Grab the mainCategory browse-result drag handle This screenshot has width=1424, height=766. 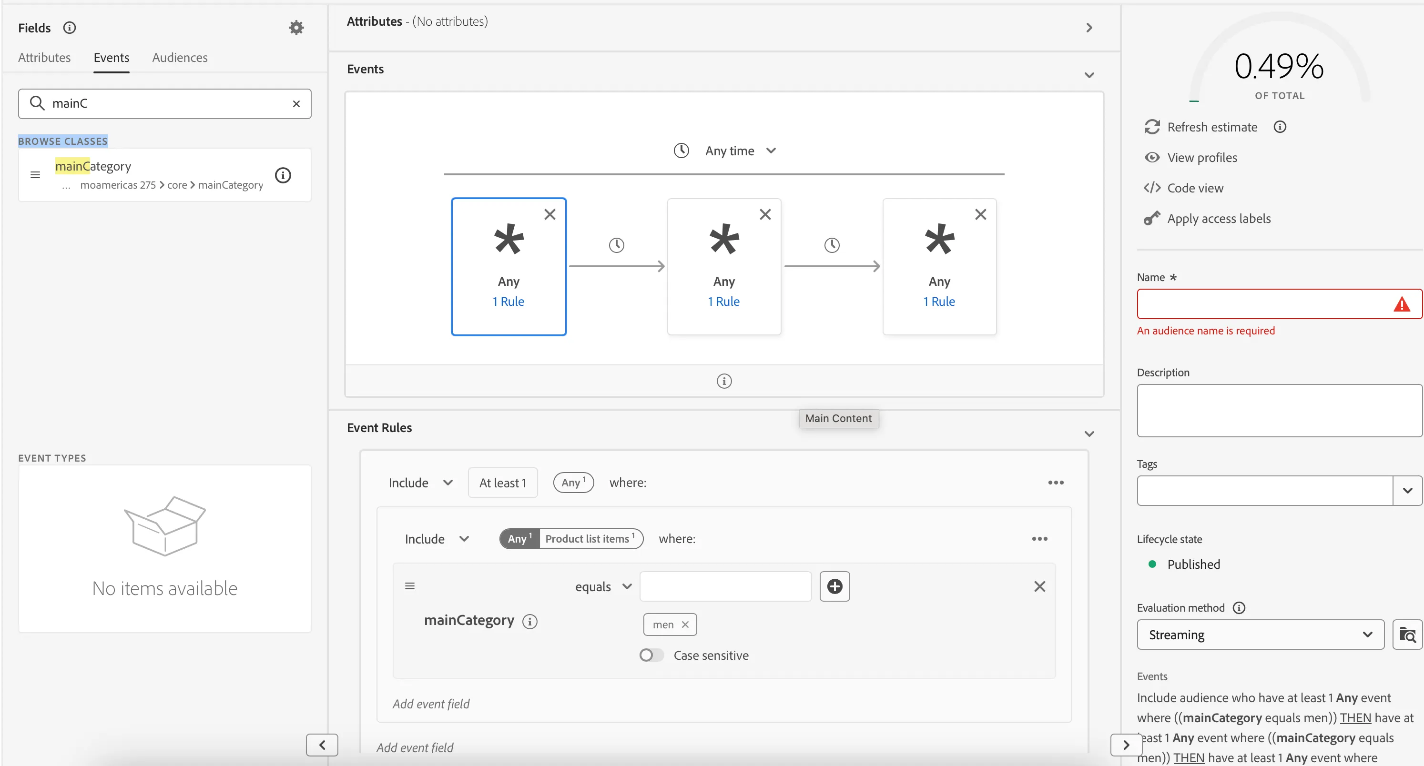tap(35, 175)
